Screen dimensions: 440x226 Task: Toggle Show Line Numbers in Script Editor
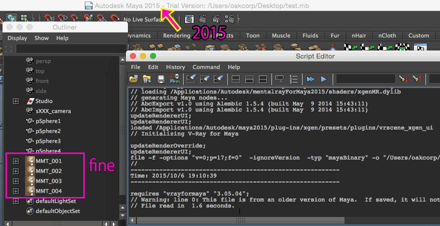[x=294, y=79]
